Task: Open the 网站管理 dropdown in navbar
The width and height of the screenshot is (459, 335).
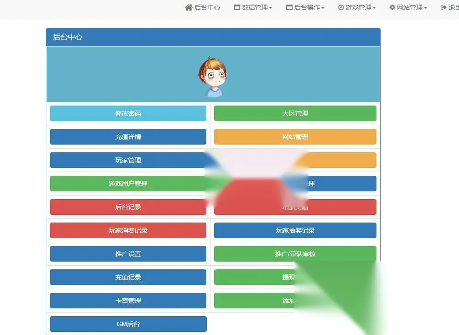Action: click(408, 7)
